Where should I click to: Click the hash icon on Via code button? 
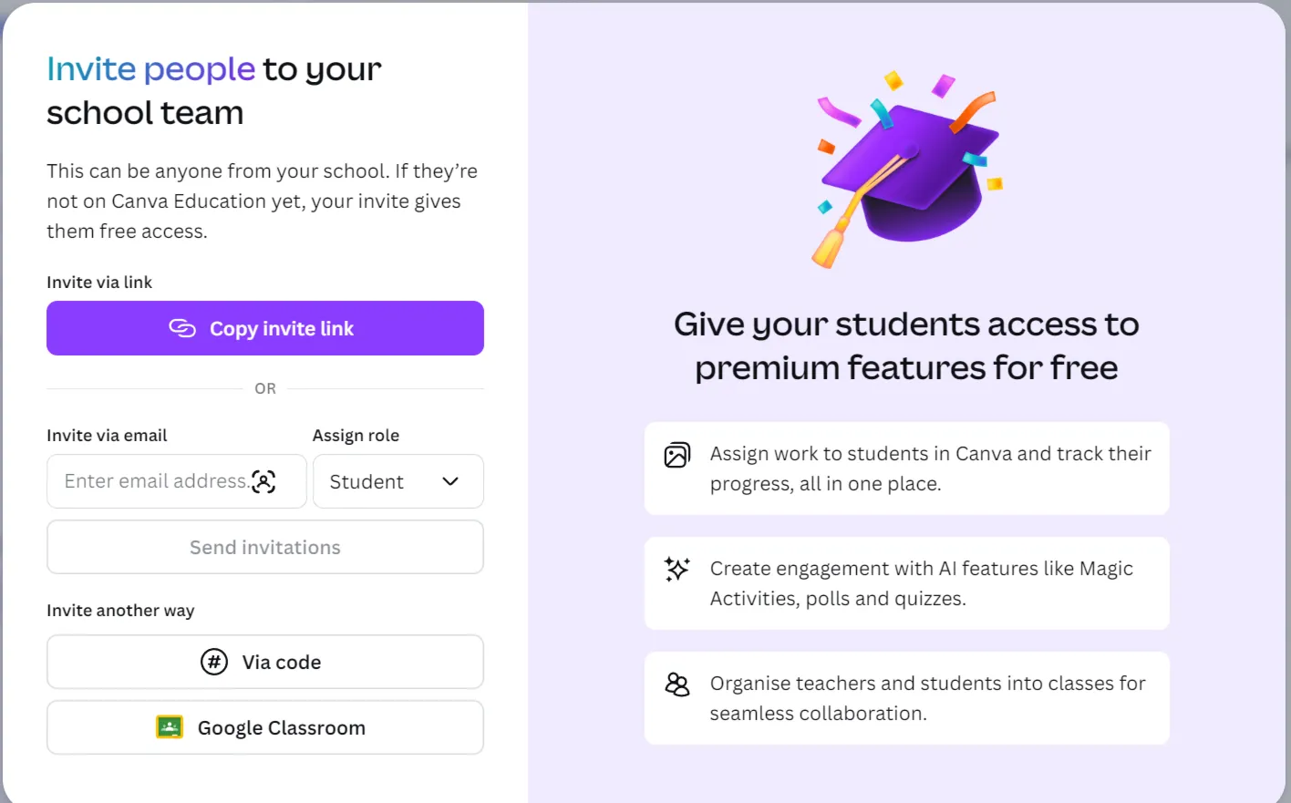click(214, 662)
